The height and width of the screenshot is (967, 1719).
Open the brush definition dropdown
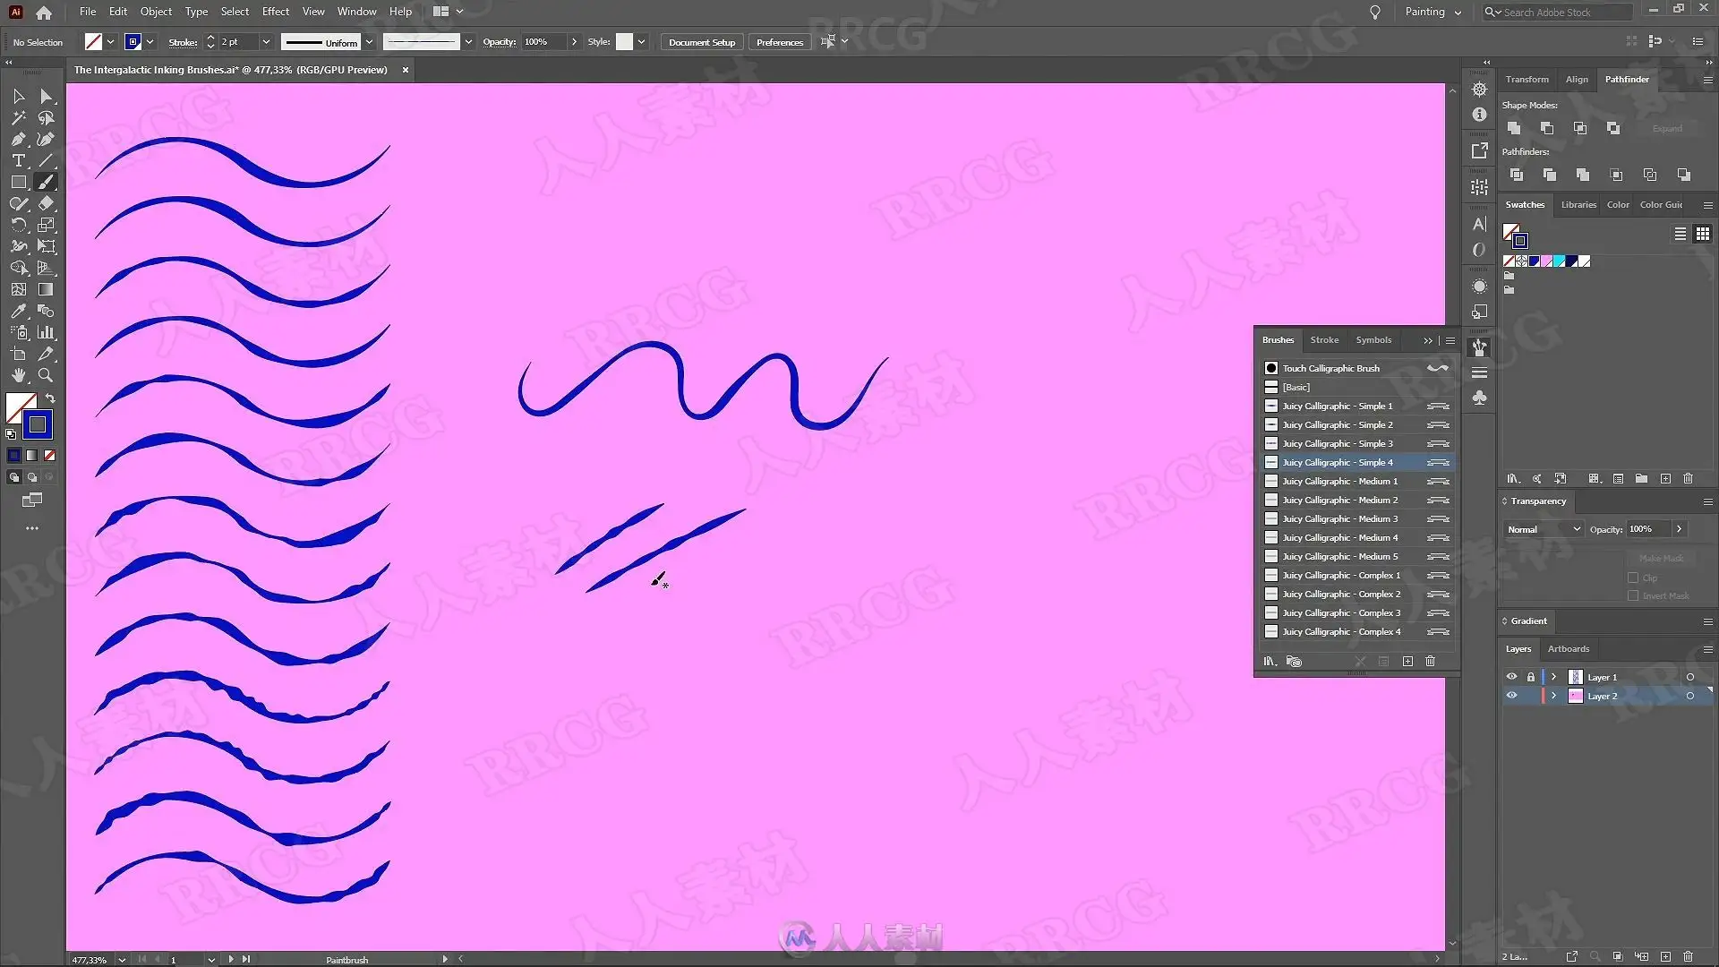click(468, 42)
